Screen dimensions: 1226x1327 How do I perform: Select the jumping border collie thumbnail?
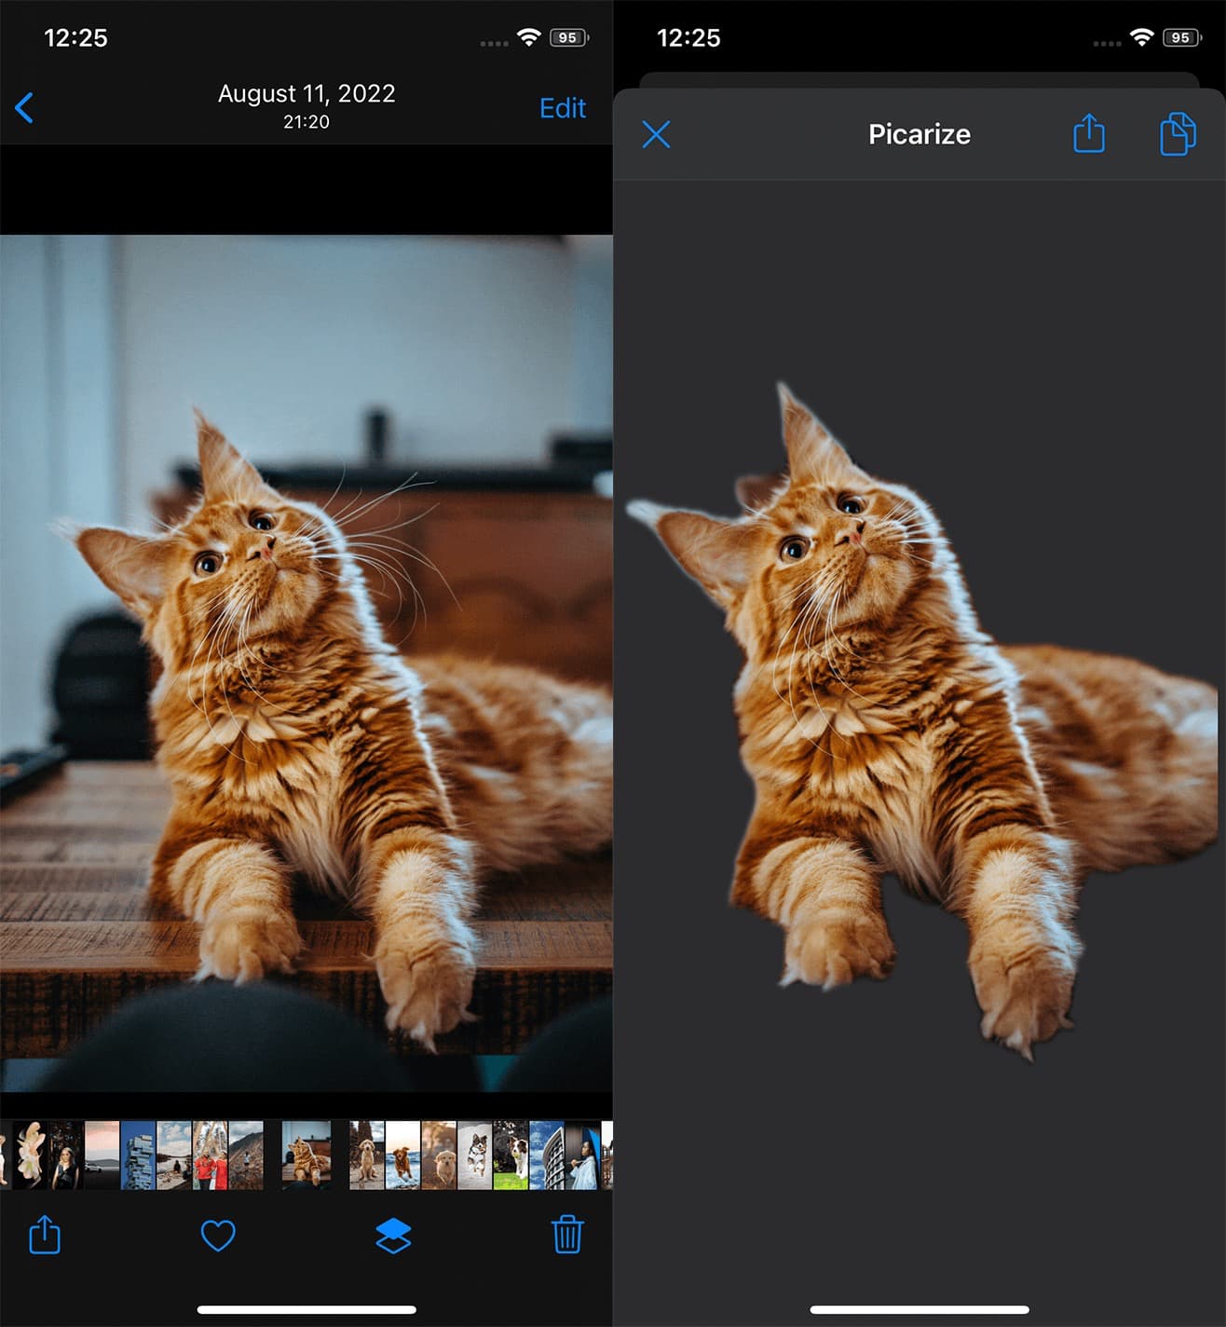pos(474,1155)
